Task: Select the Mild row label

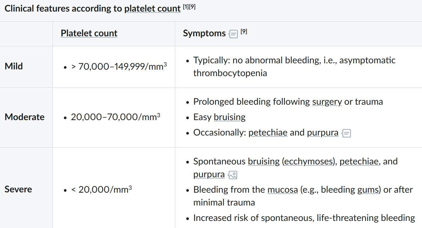Action: click(x=14, y=66)
